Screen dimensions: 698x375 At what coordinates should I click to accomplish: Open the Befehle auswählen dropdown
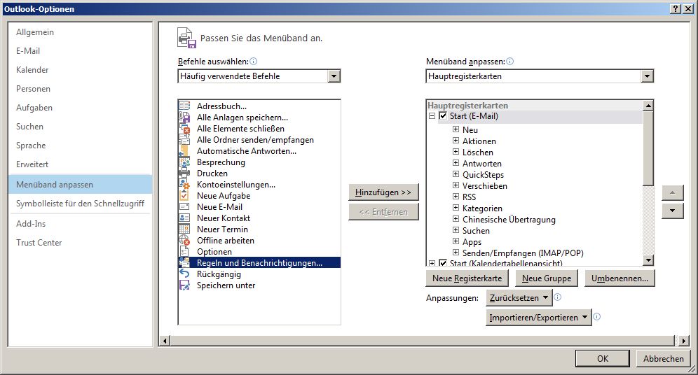point(334,76)
